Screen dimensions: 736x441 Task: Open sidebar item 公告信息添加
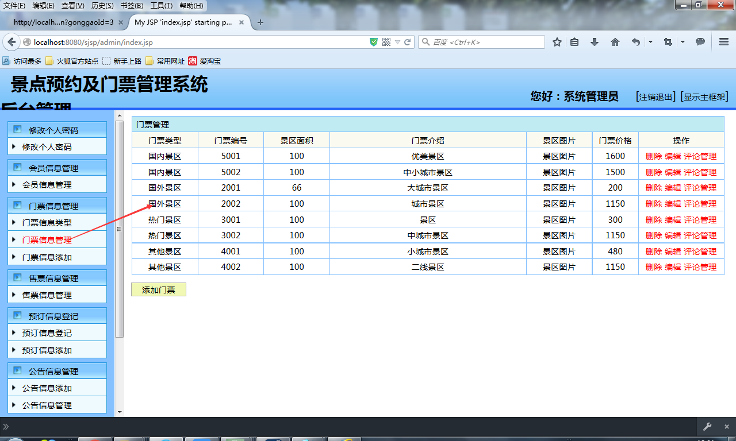(47, 388)
